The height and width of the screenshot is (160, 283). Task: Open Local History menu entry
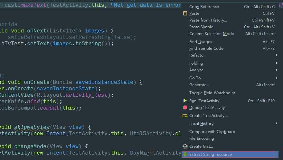pos(230,124)
